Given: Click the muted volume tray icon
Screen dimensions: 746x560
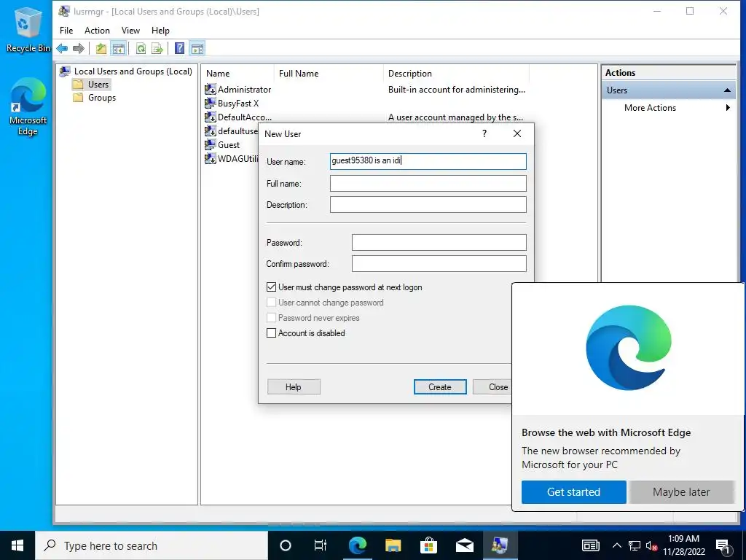Looking at the screenshot, I should coord(652,545).
